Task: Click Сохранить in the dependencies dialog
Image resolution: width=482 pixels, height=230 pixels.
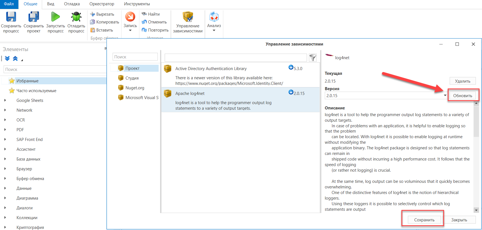Action: (424, 220)
